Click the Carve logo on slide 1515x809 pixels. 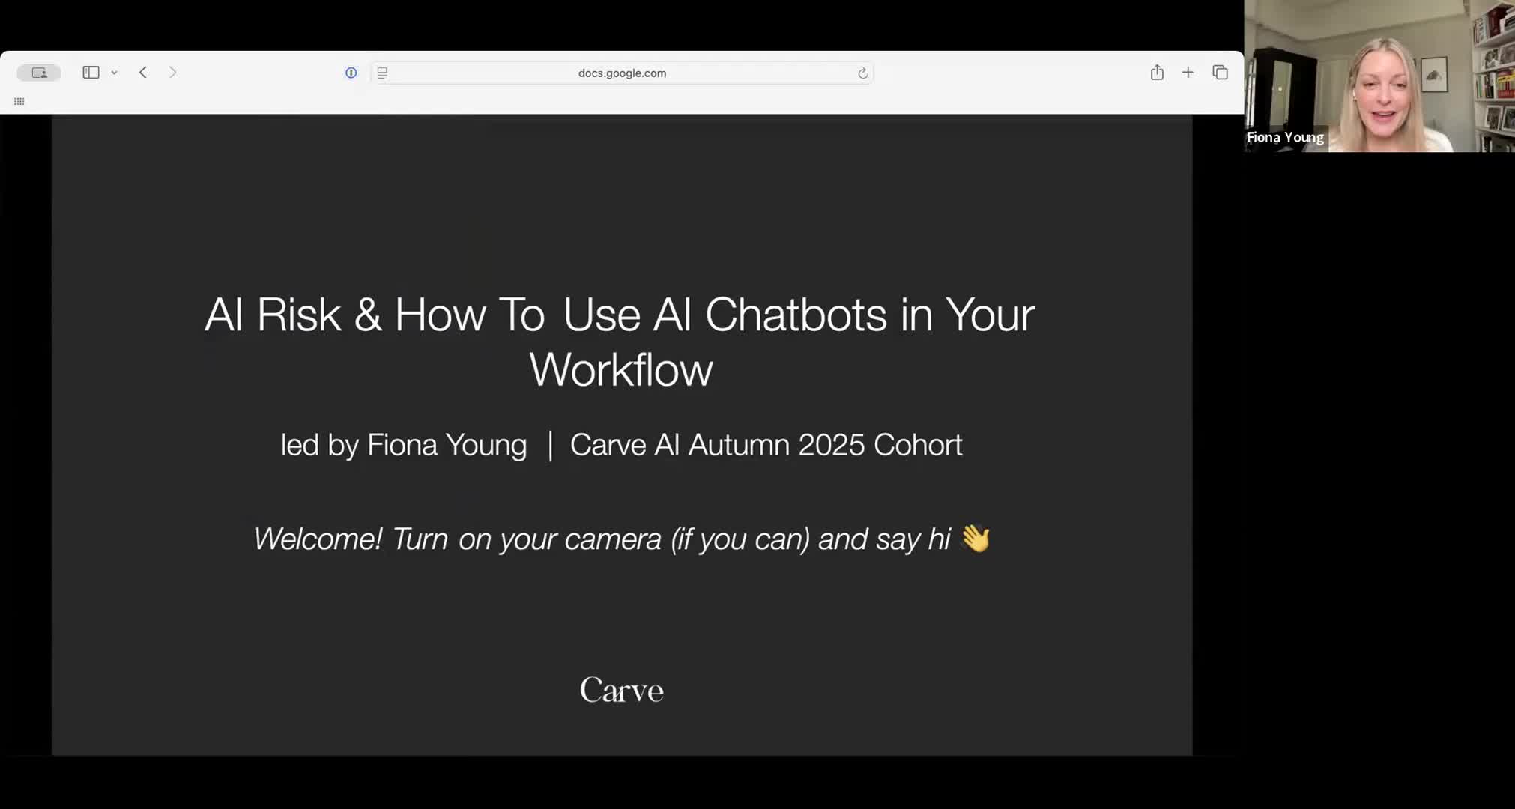coord(621,690)
